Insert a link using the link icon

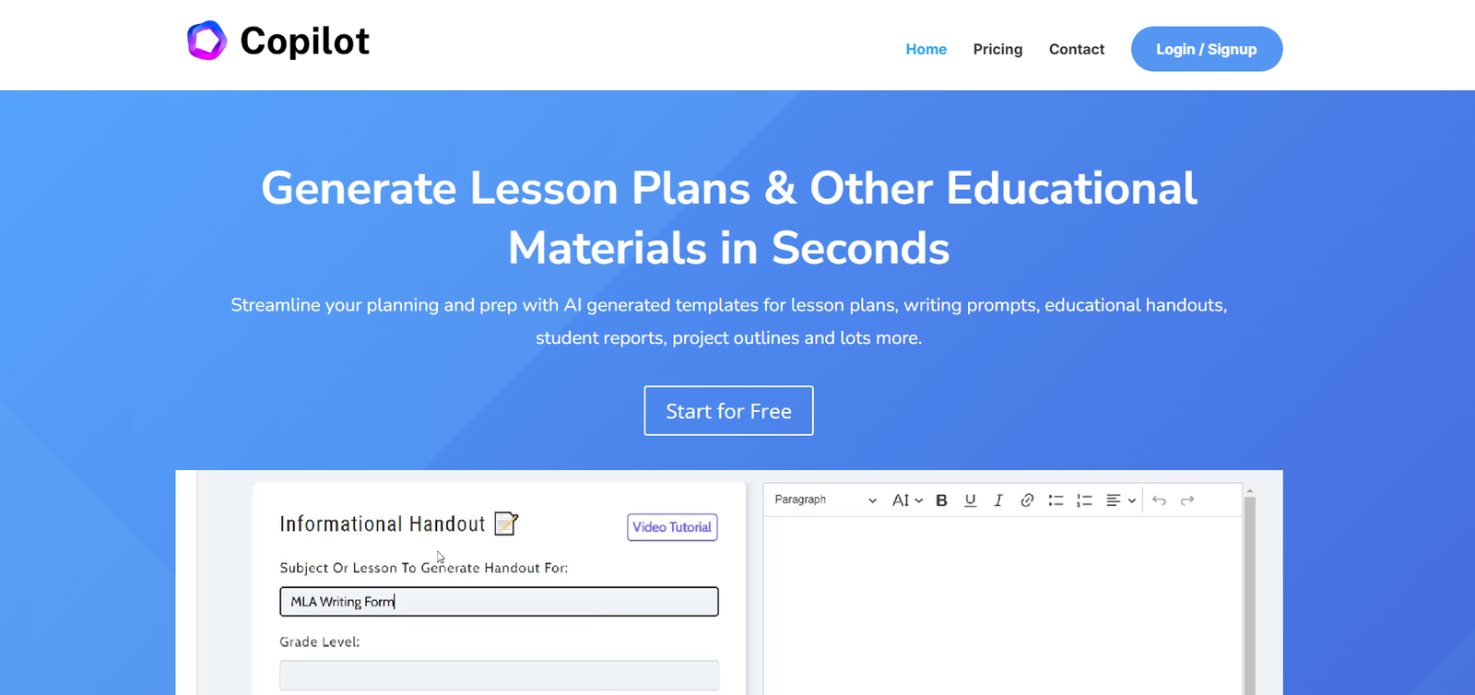(x=1027, y=501)
